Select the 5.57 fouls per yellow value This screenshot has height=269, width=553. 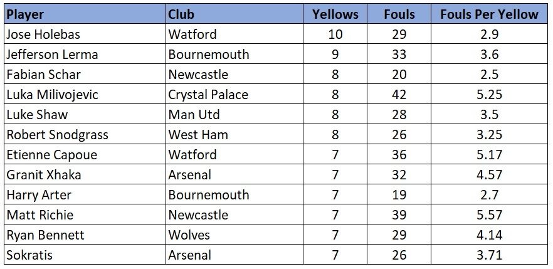click(489, 214)
